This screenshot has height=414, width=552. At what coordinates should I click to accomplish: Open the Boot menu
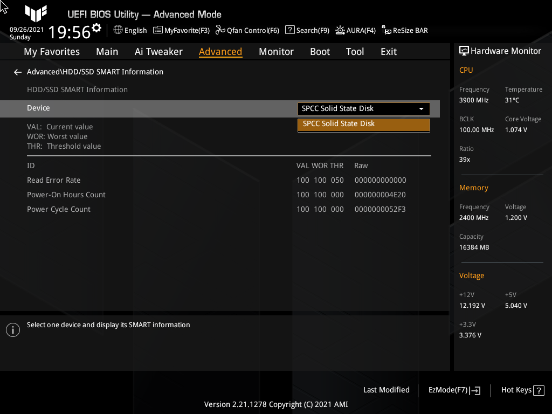coord(320,51)
